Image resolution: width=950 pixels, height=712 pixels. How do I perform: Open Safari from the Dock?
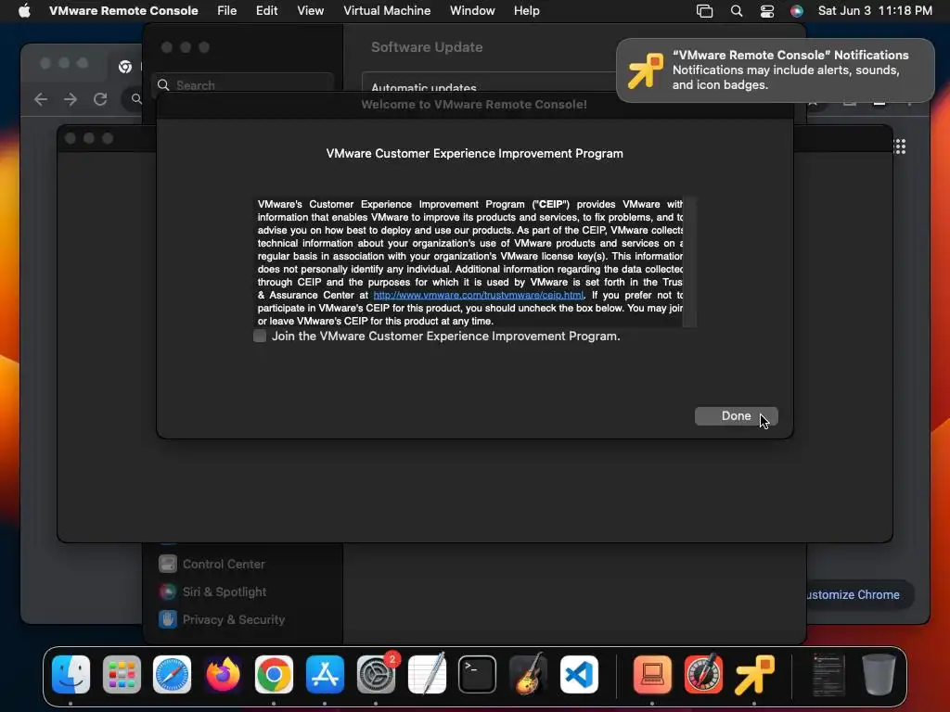172,674
